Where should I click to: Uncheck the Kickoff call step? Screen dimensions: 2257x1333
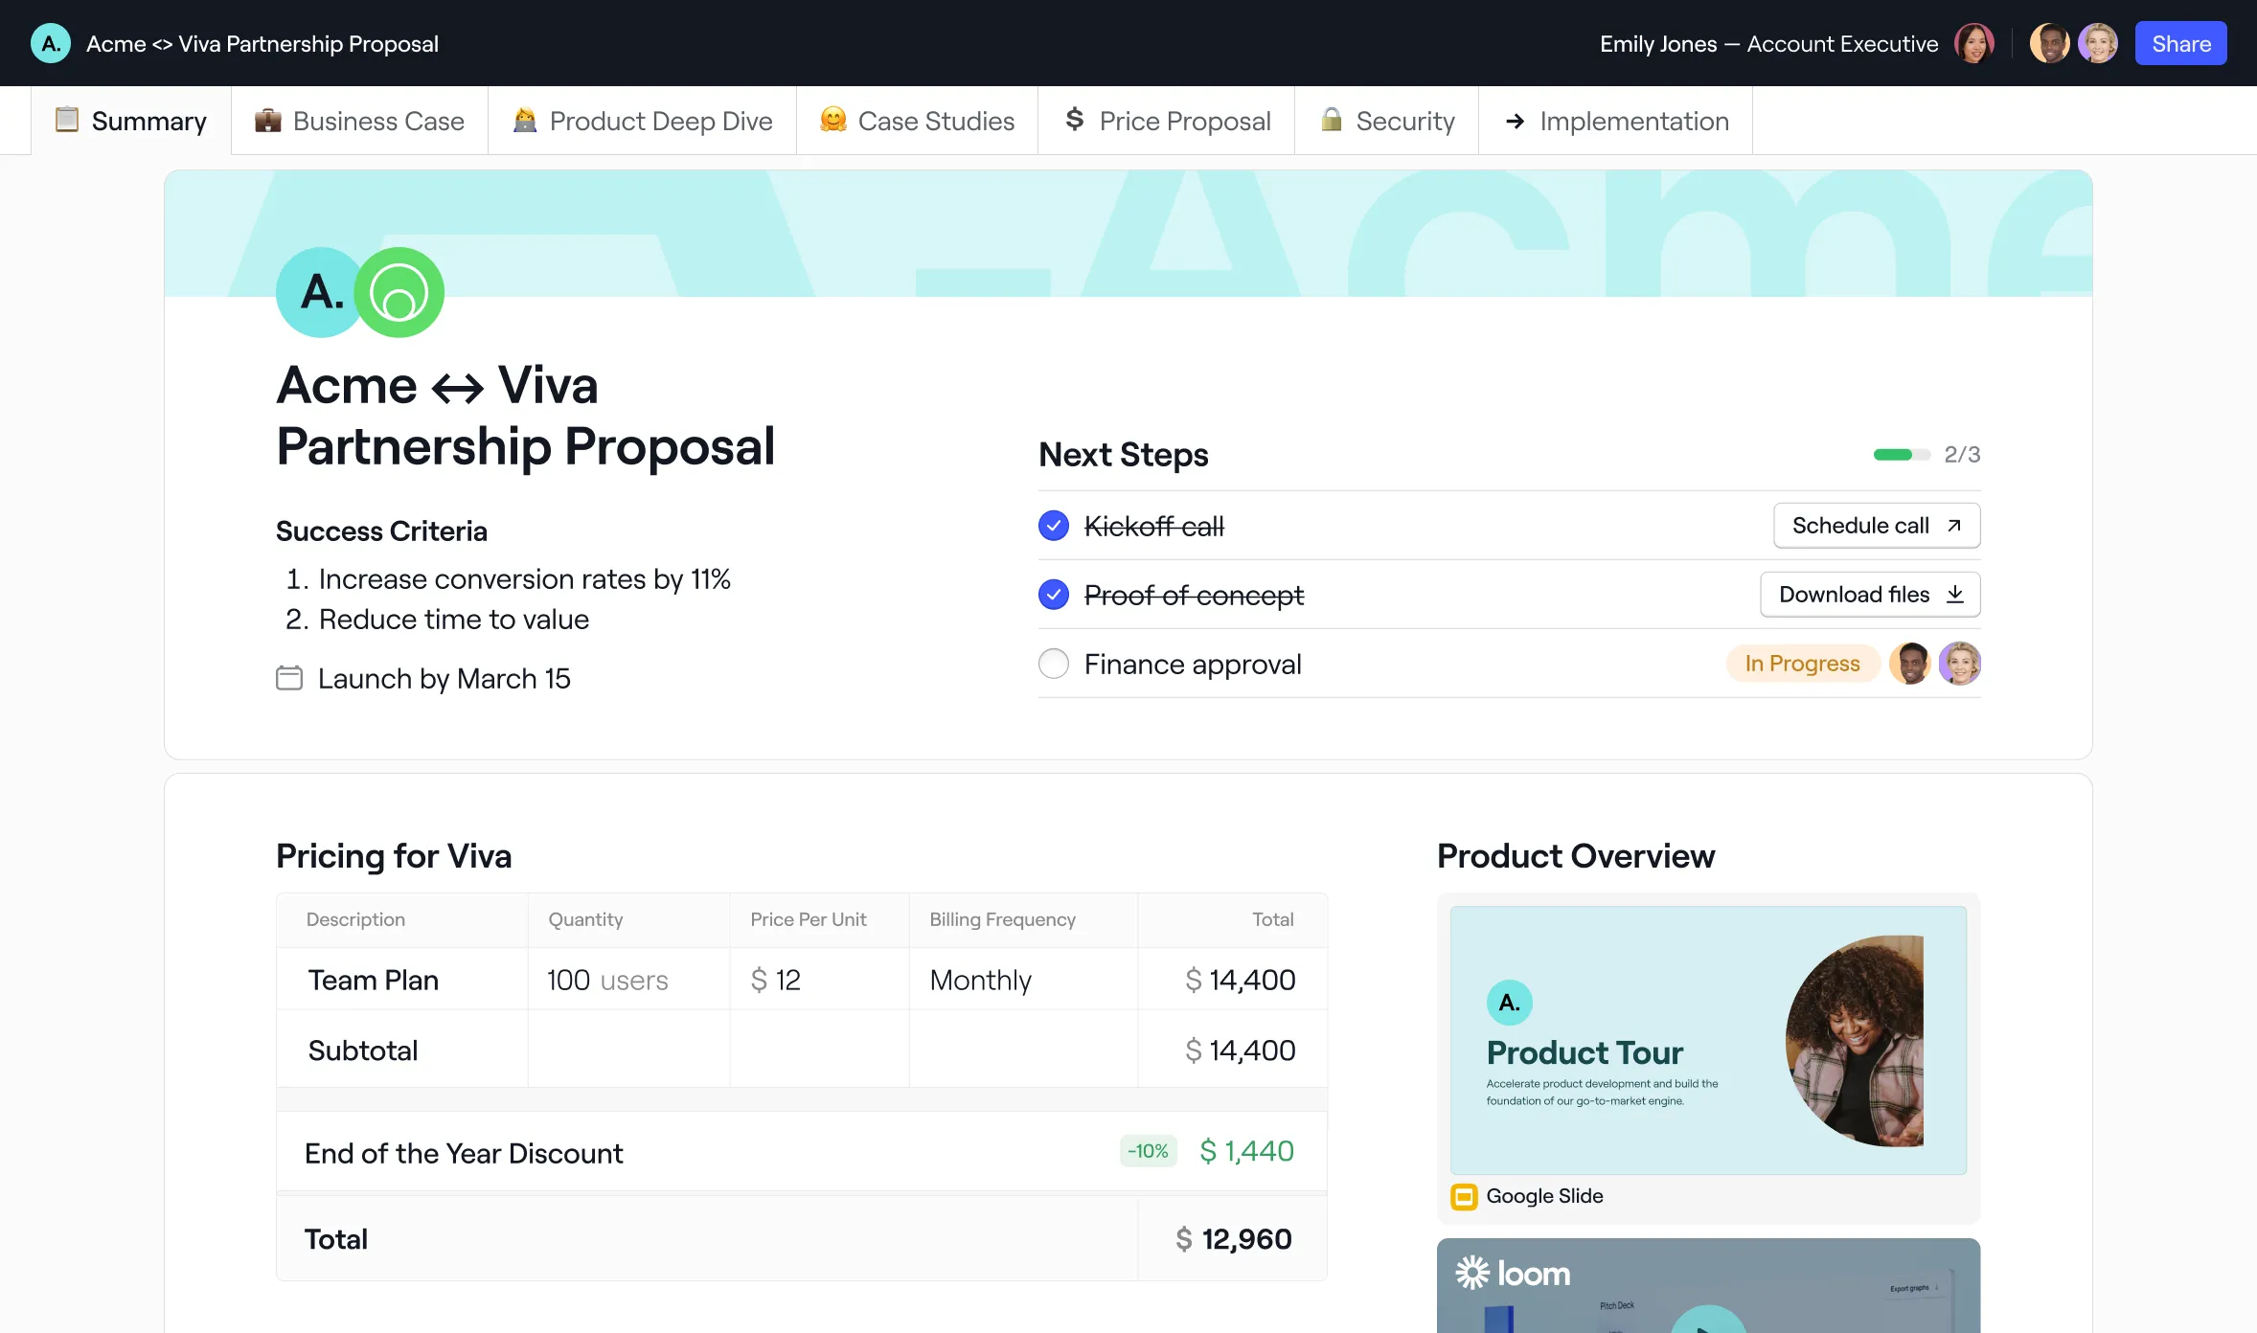click(1054, 526)
